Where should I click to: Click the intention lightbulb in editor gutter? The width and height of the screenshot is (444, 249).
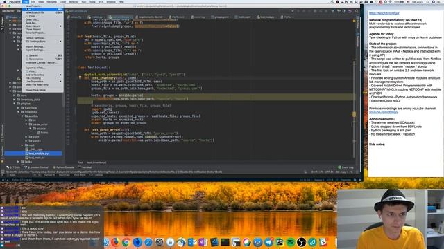[80, 77]
